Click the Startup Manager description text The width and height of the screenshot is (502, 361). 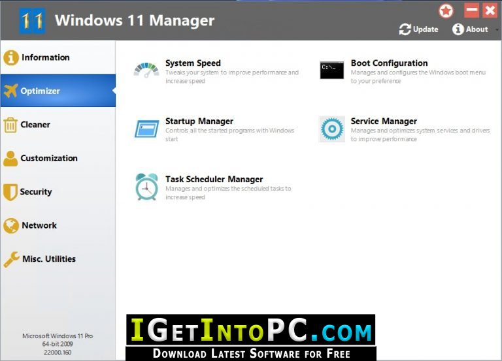(229, 134)
